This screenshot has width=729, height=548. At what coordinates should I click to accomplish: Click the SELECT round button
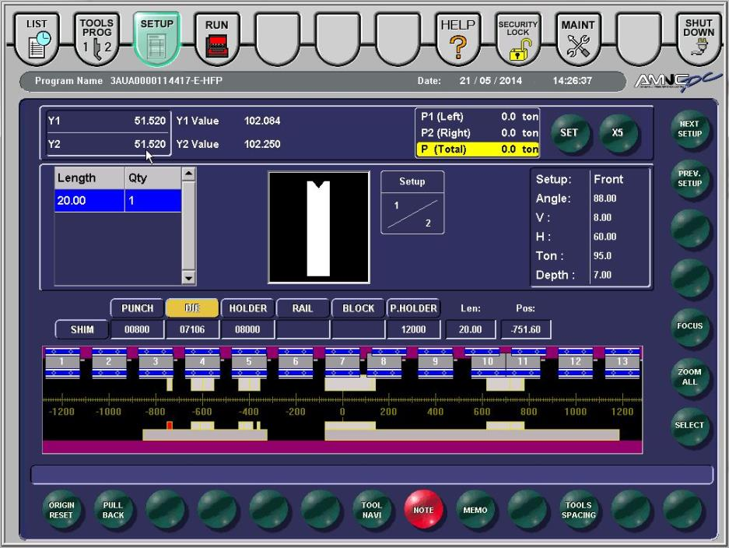click(x=689, y=425)
